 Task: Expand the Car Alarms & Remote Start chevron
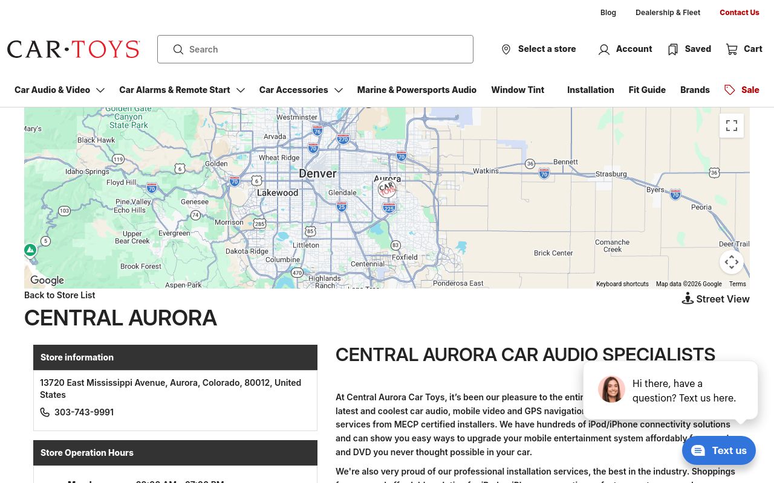coord(241,90)
